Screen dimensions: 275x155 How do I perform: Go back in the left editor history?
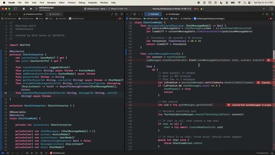point(14,14)
